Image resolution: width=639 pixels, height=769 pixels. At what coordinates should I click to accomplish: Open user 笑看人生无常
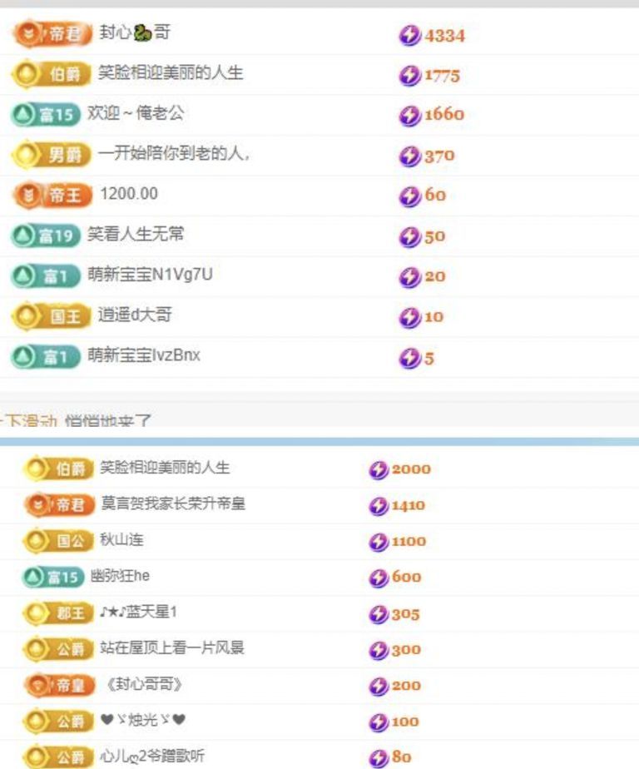pyautogui.click(x=136, y=234)
